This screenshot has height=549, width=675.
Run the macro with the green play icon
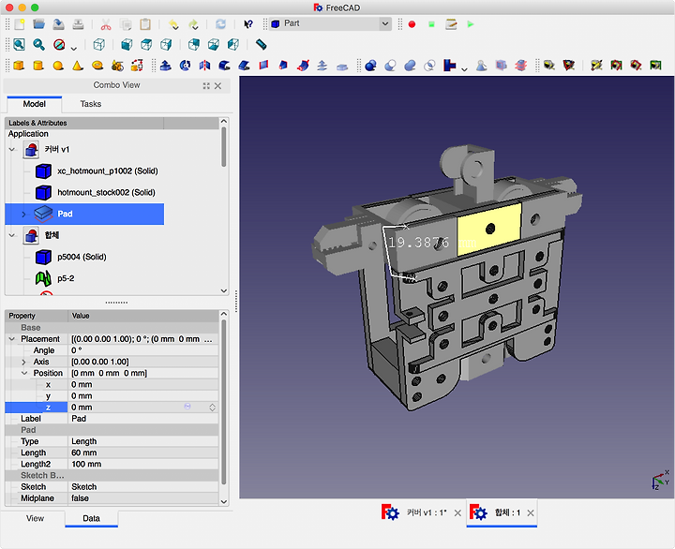(471, 23)
